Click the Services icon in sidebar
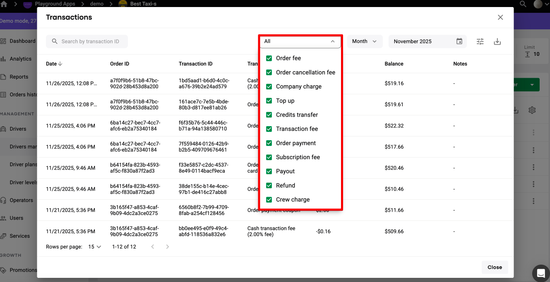 [x=3, y=236]
